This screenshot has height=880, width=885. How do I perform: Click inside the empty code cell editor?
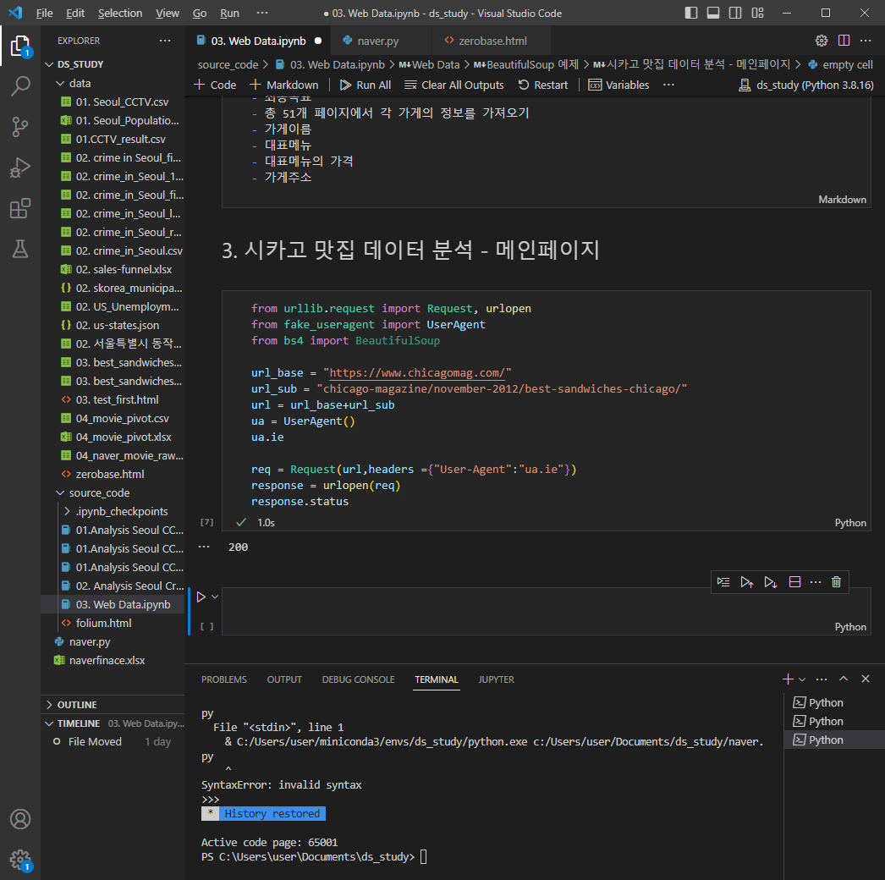coord(546,611)
